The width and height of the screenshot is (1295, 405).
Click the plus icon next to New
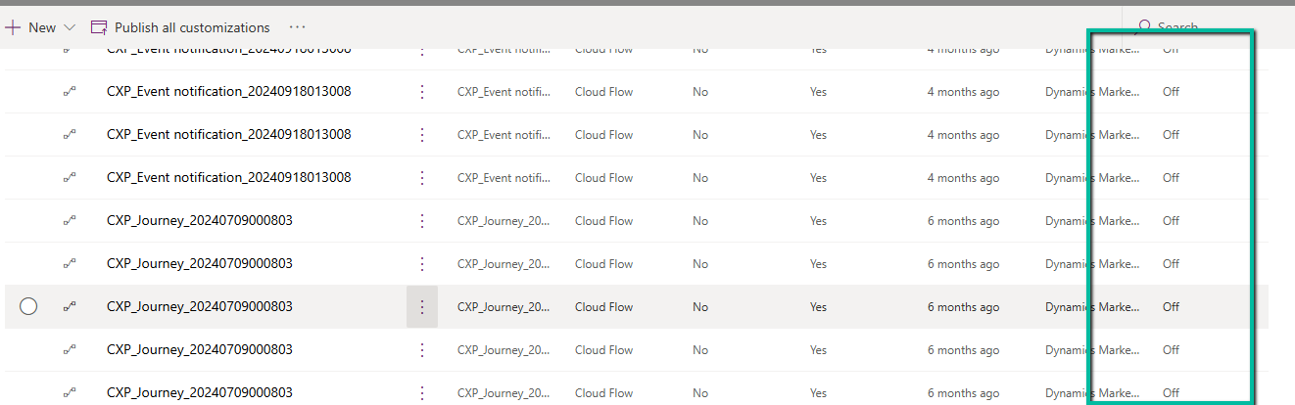(13, 27)
